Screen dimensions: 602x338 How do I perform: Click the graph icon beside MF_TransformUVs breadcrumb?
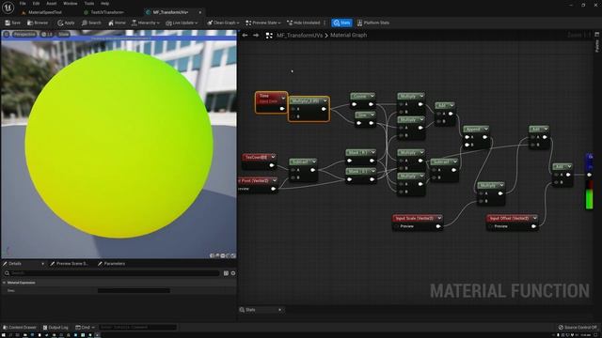point(269,36)
